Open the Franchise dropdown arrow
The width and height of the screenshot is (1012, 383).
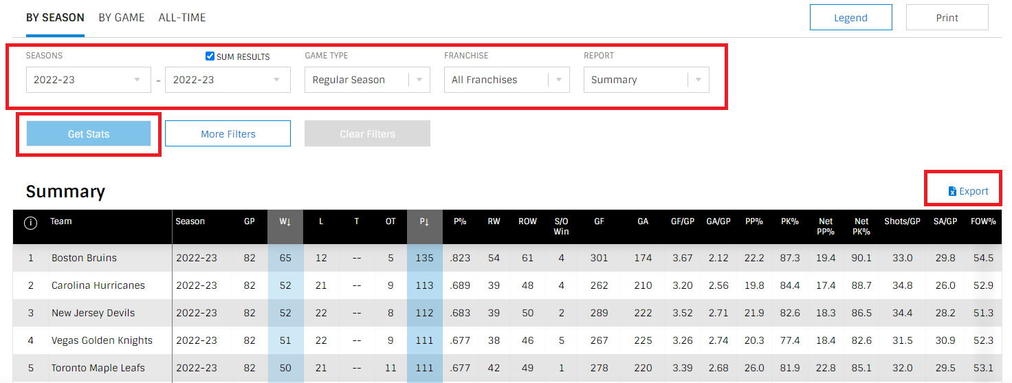[x=558, y=80]
